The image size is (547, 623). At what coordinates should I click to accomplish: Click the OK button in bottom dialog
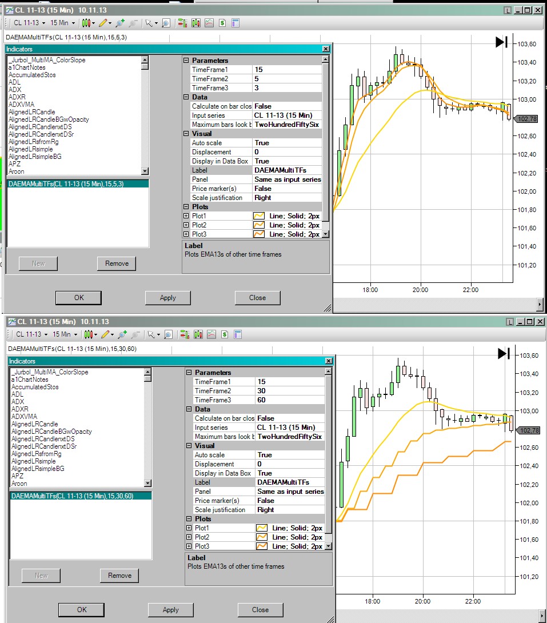pyautogui.click(x=81, y=609)
